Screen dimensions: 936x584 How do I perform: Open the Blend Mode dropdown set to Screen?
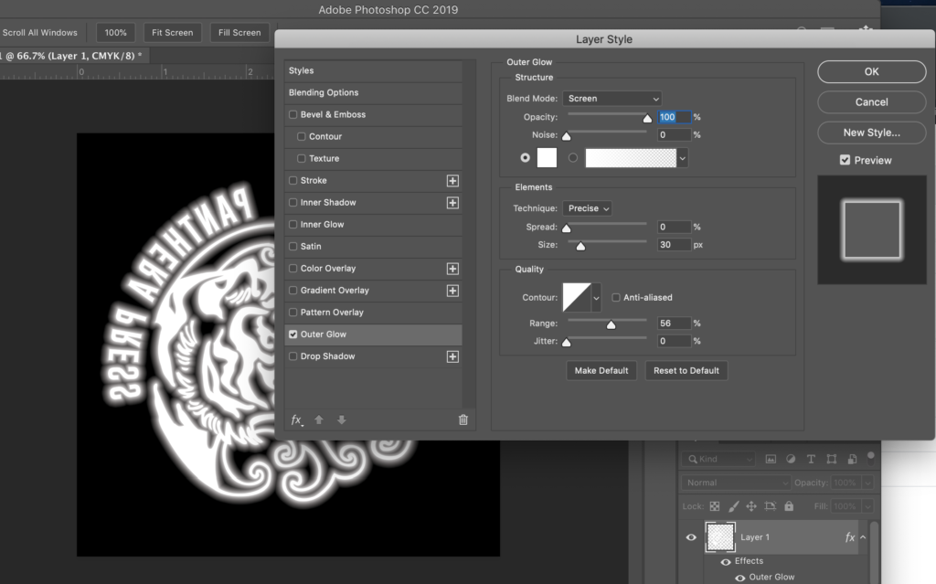tap(612, 99)
